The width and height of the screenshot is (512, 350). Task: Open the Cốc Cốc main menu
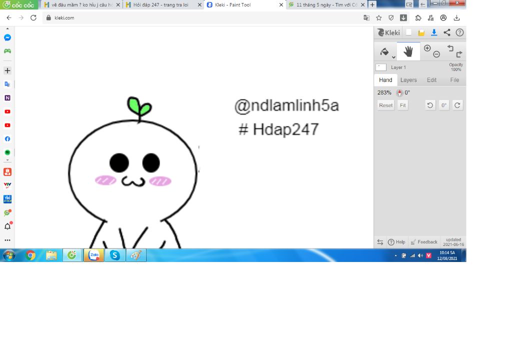[19, 5]
